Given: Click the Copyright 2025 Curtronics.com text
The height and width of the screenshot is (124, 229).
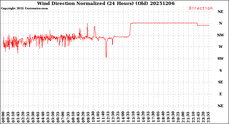Looking at the screenshot, I should pyautogui.click(x=24, y=8).
